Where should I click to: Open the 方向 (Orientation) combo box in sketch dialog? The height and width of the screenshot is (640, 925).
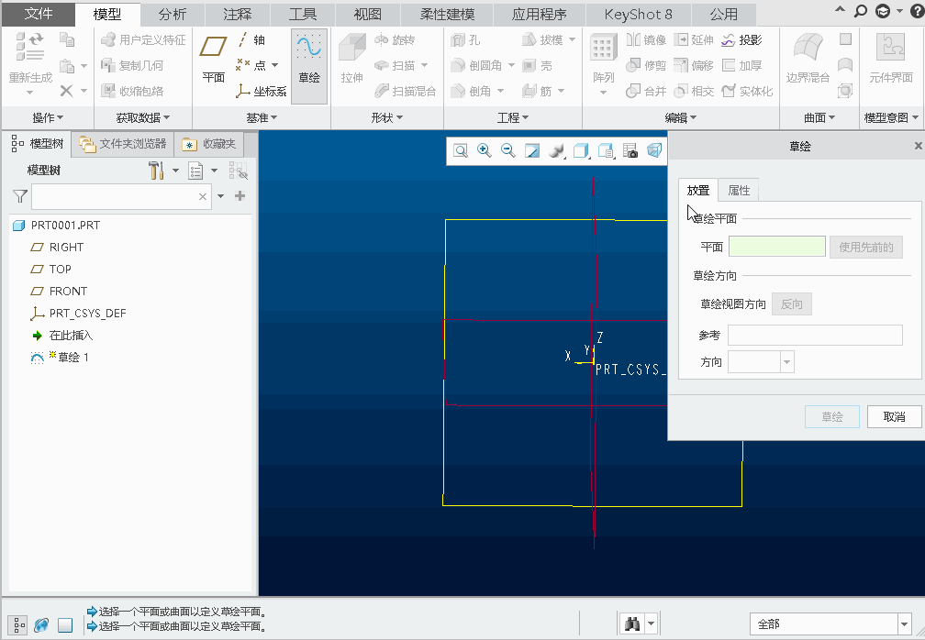point(761,362)
